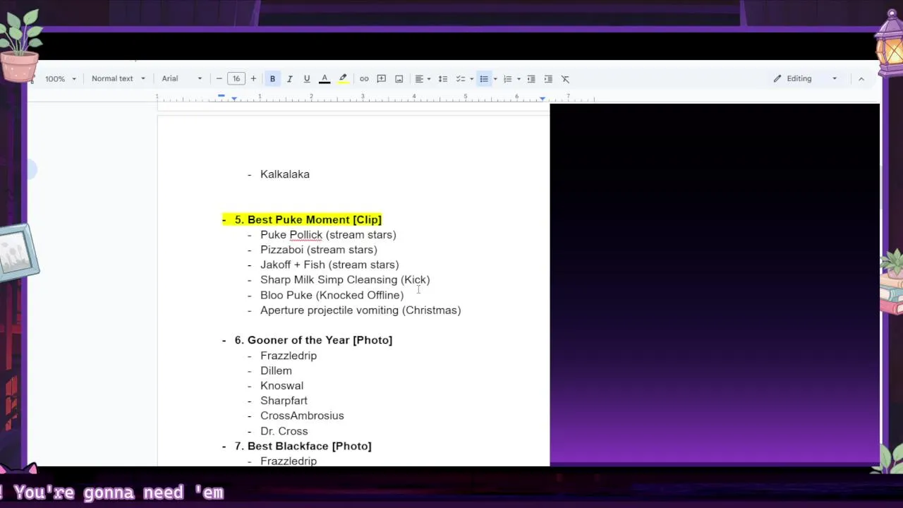Click 'Frazzledrip' under Gooner of the Year
This screenshot has height=508, width=903.
[x=289, y=356]
